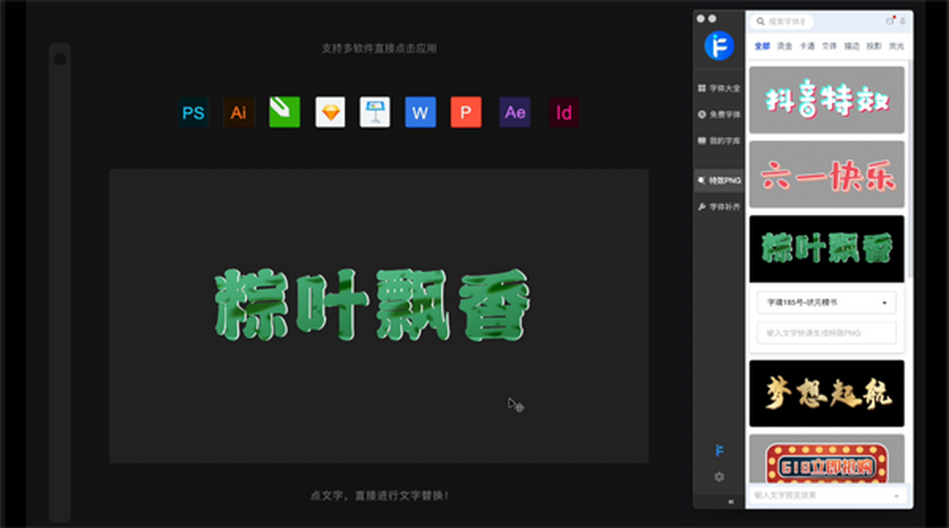Click the blue Word W icon
Image resolution: width=949 pixels, height=528 pixels.
[420, 112]
